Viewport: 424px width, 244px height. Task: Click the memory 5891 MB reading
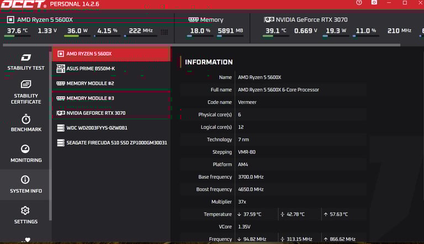[x=230, y=31]
